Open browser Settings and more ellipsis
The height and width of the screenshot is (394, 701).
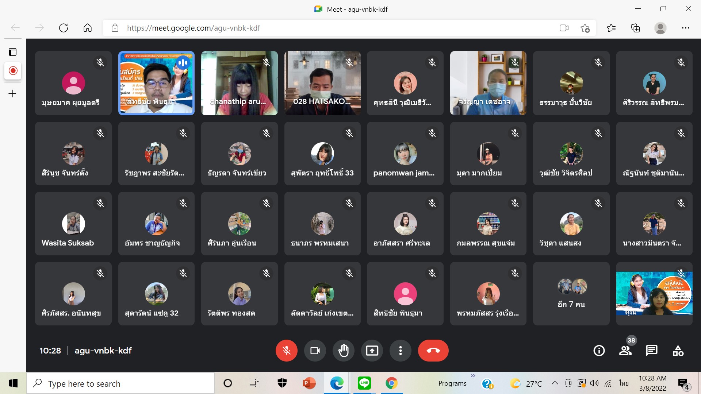(x=686, y=28)
